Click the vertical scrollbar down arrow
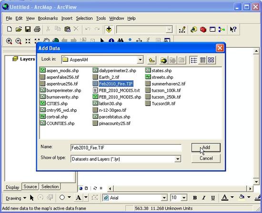Screen dimensions: 262x213 [256, 181]
